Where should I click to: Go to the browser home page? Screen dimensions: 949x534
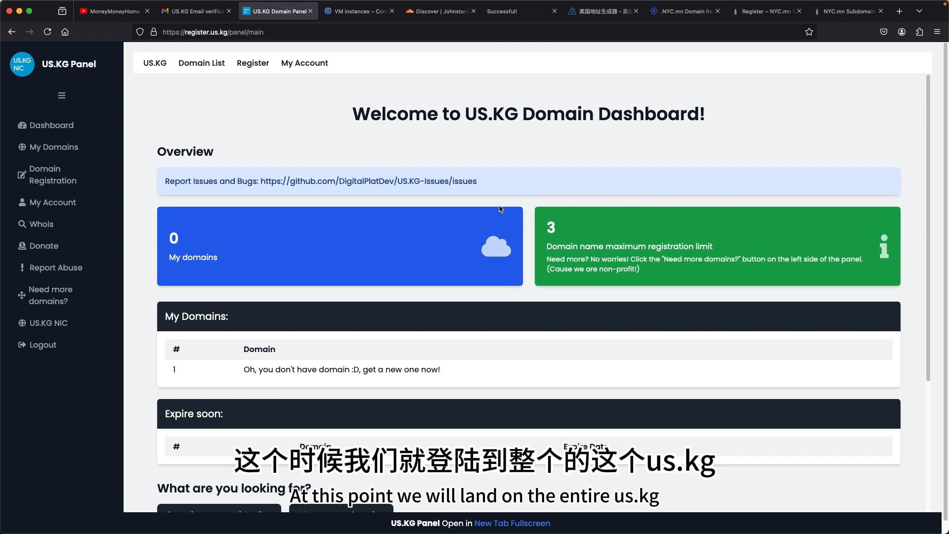(x=65, y=32)
